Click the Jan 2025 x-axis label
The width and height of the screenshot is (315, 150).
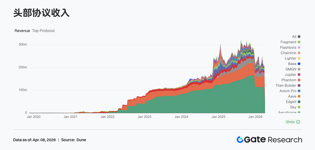(x=218, y=117)
